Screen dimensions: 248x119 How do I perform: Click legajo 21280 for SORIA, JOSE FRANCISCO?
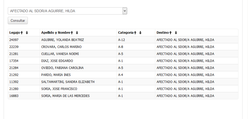coord(14,89)
